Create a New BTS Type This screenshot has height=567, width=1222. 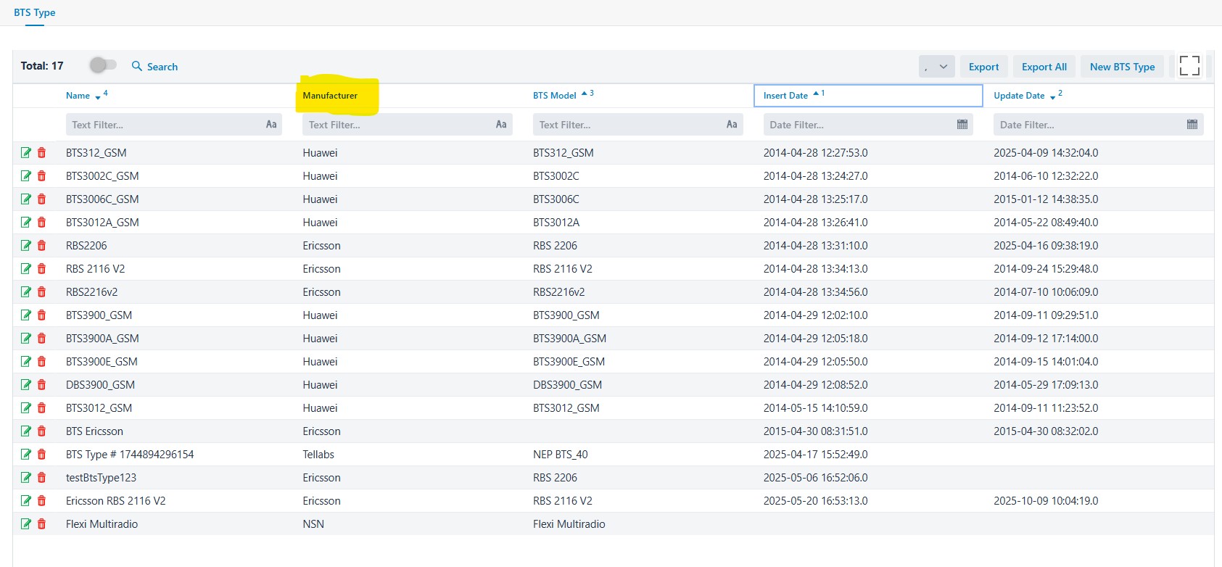[1122, 67]
